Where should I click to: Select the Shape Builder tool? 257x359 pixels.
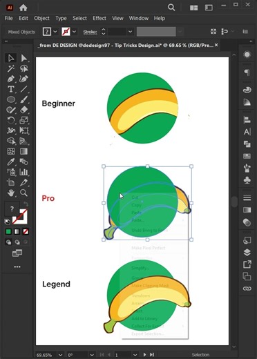click(x=11, y=141)
